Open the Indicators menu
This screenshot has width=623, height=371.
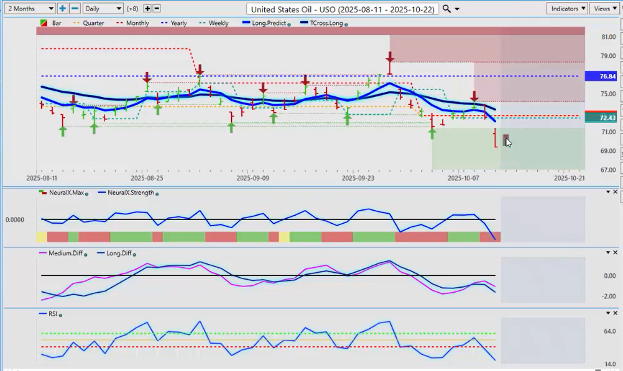click(567, 9)
